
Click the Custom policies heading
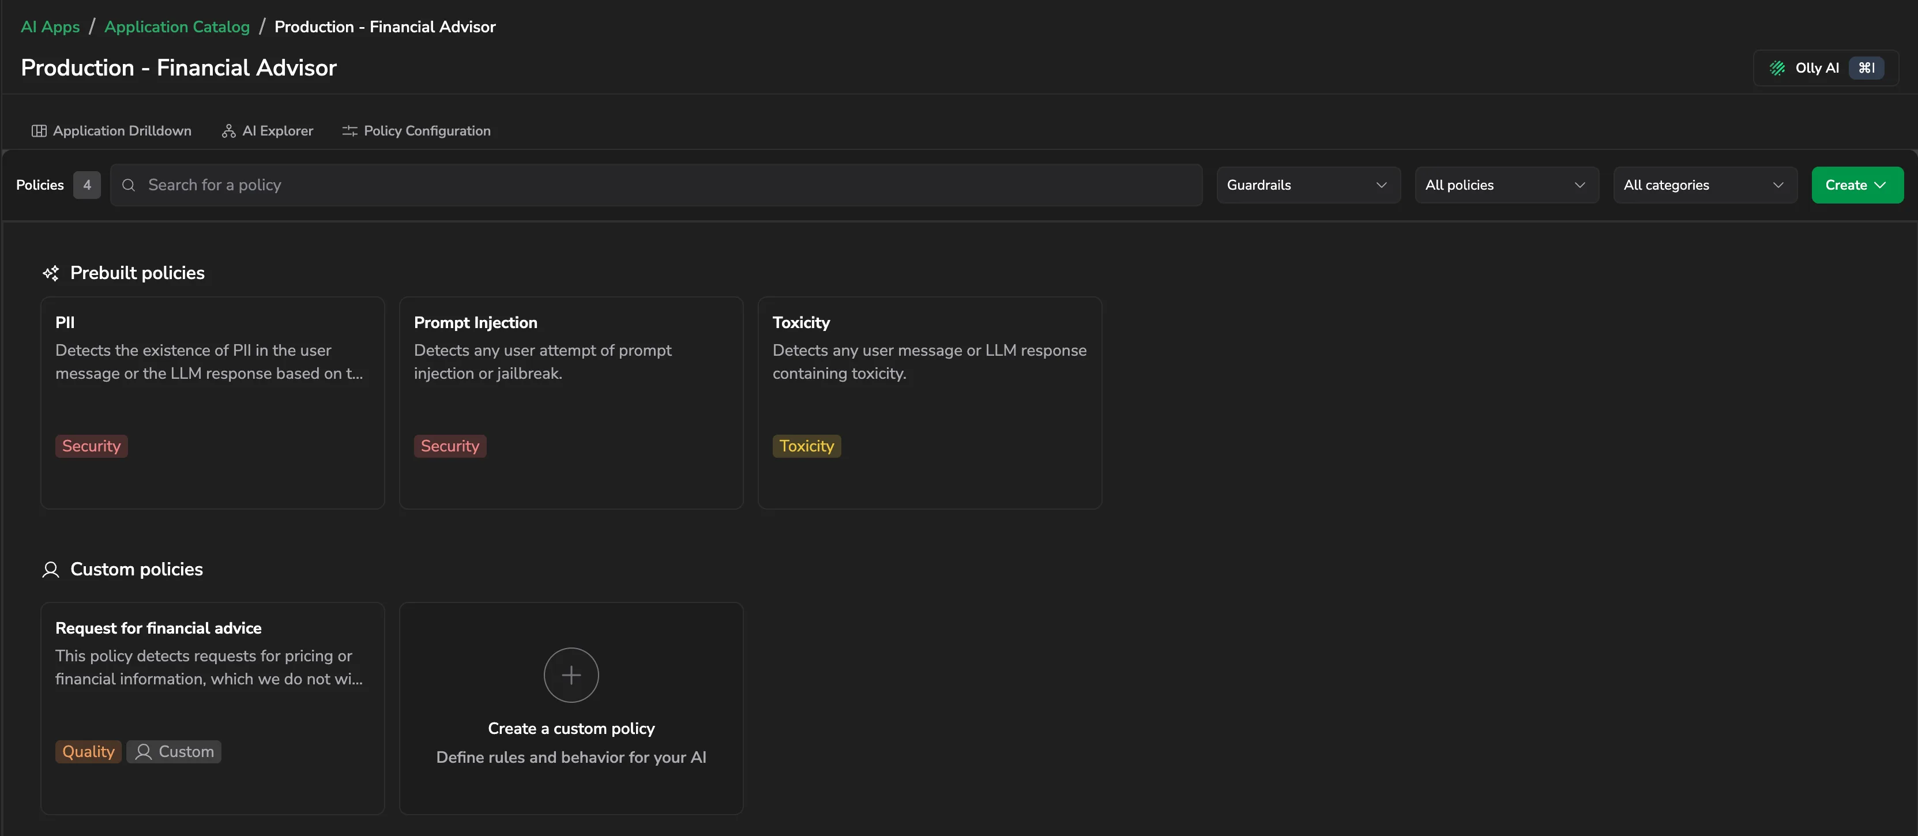(x=136, y=570)
